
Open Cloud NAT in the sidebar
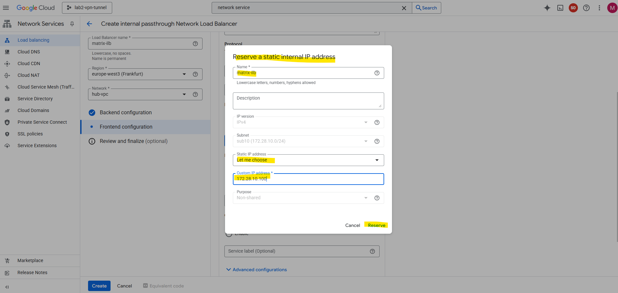tap(28, 75)
